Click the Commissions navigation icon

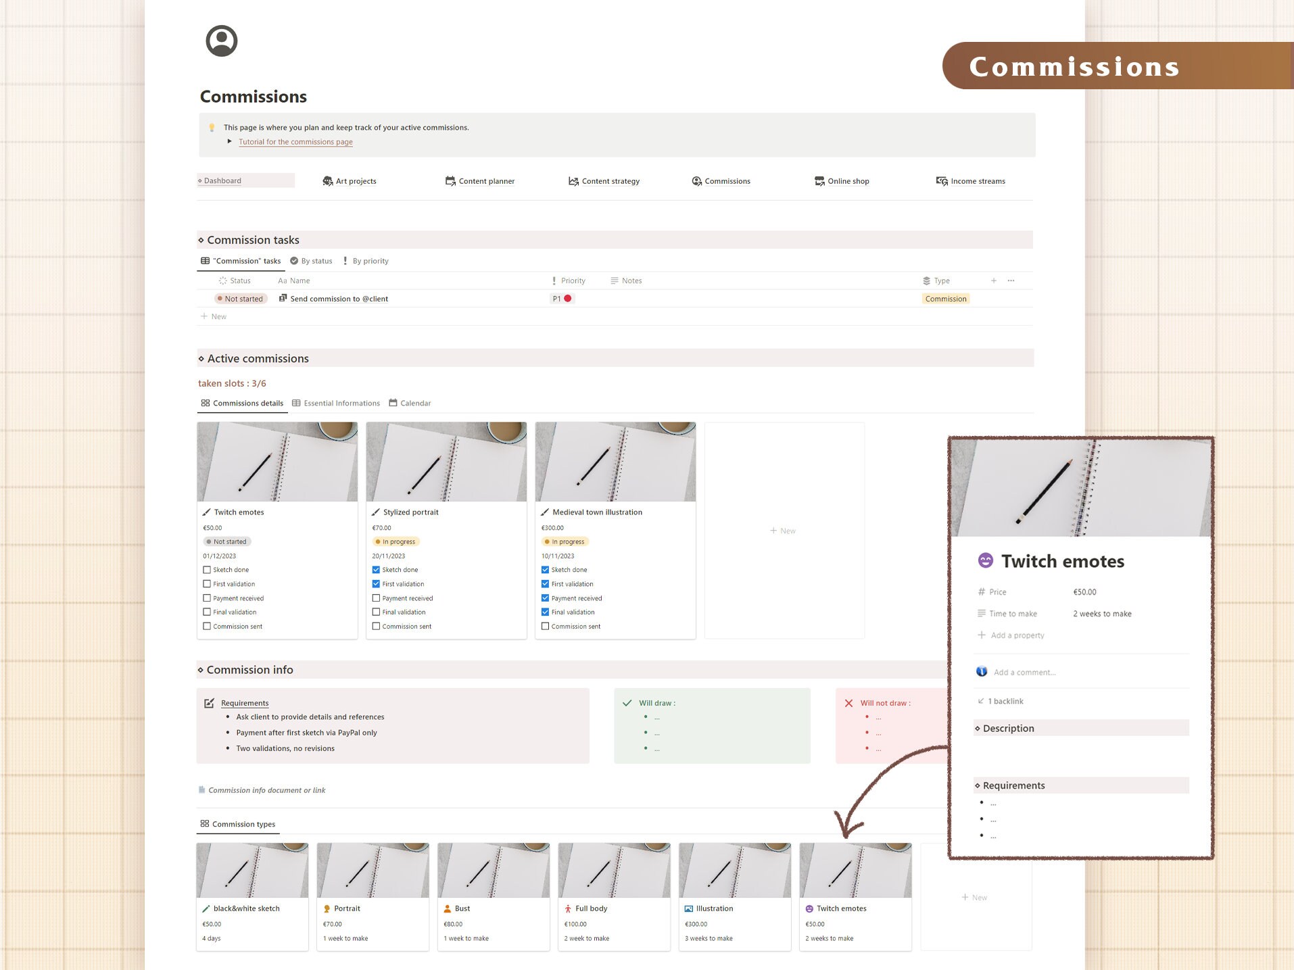coord(696,180)
